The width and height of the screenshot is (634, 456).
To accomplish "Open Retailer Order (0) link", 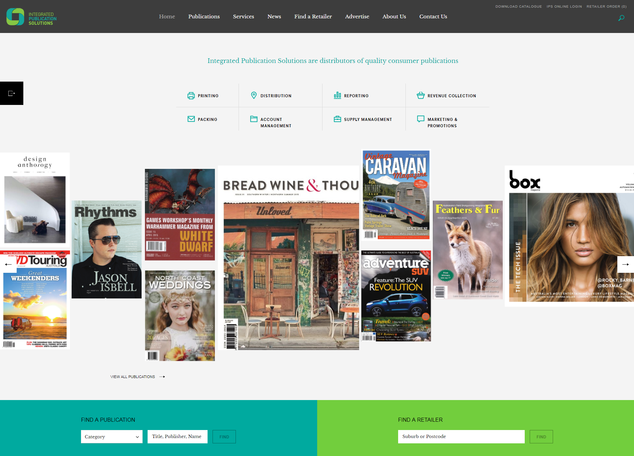I will pos(607,7).
